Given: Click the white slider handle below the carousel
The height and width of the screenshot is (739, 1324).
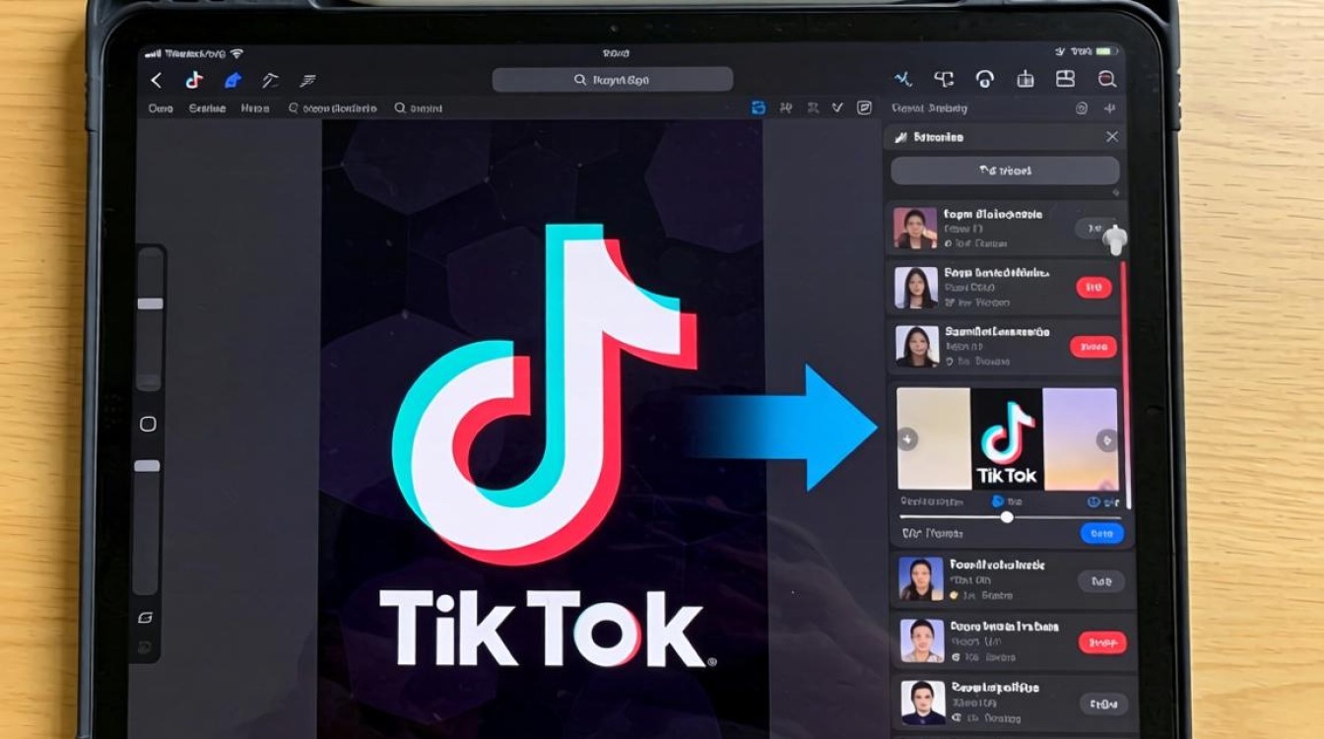Looking at the screenshot, I should click(1007, 517).
